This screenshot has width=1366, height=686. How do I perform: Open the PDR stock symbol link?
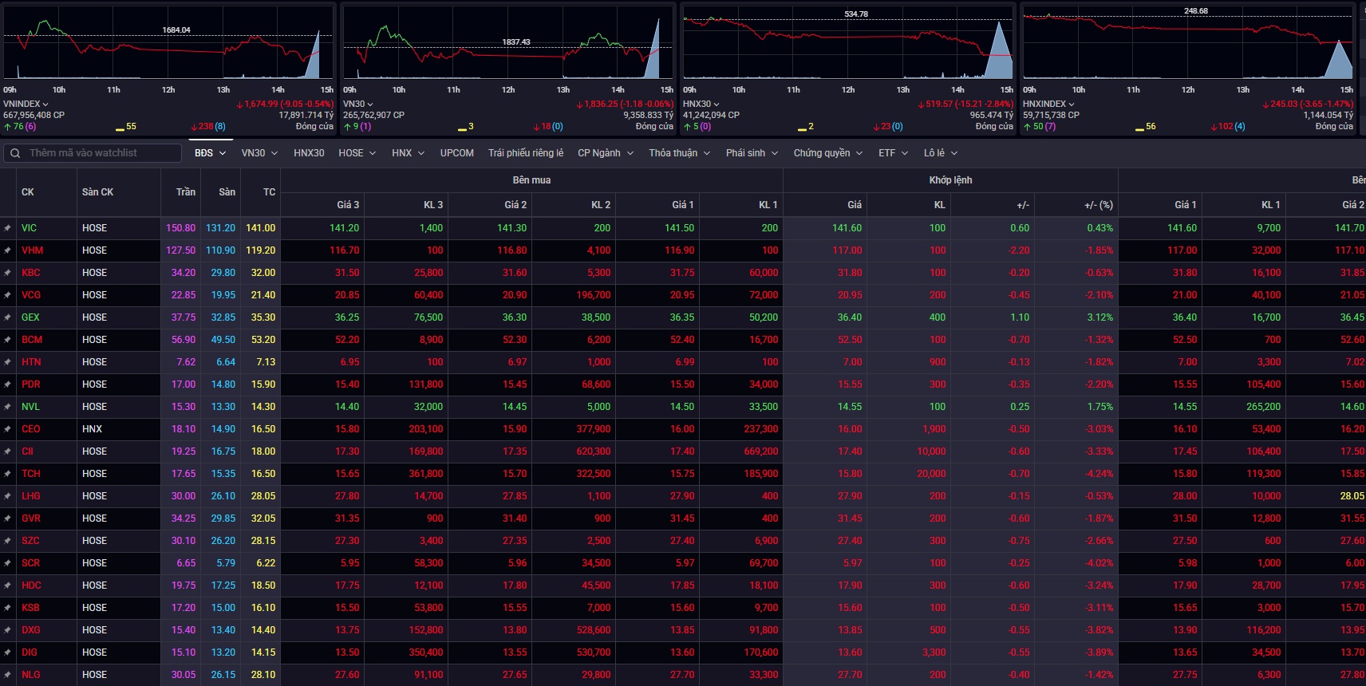point(30,384)
